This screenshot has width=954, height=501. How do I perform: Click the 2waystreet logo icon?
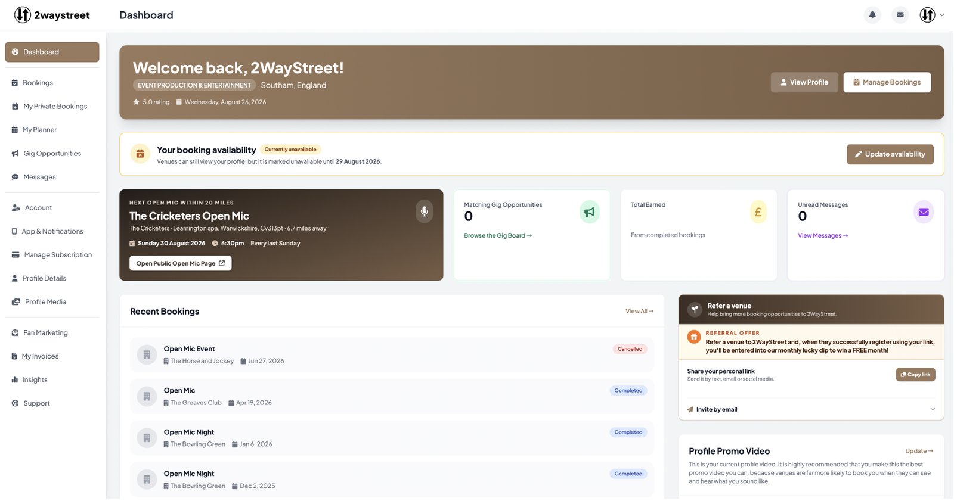click(x=23, y=15)
